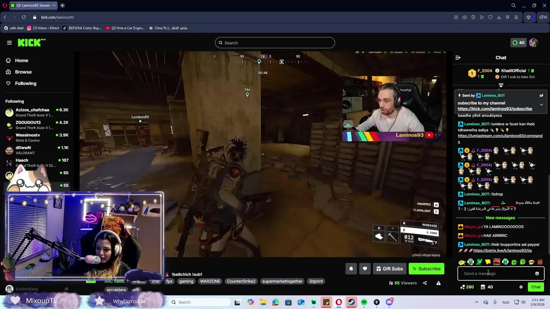Click the Gift Subs button
Image resolution: width=550 pixels, height=309 pixels.
click(x=389, y=269)
